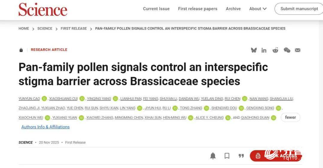
Task: Open the Archive menu item
Action: point(233,9)
